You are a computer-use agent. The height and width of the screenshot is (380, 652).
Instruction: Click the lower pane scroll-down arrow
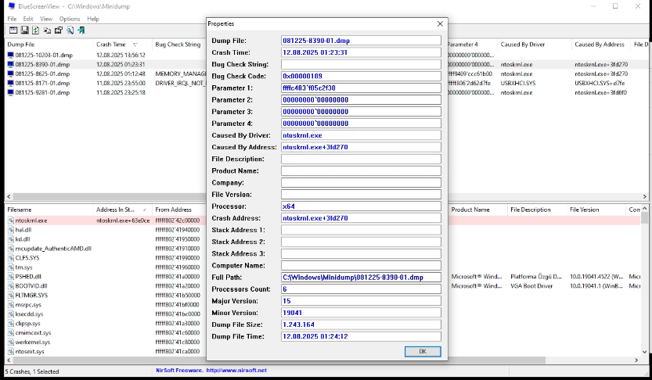(644, 352)
